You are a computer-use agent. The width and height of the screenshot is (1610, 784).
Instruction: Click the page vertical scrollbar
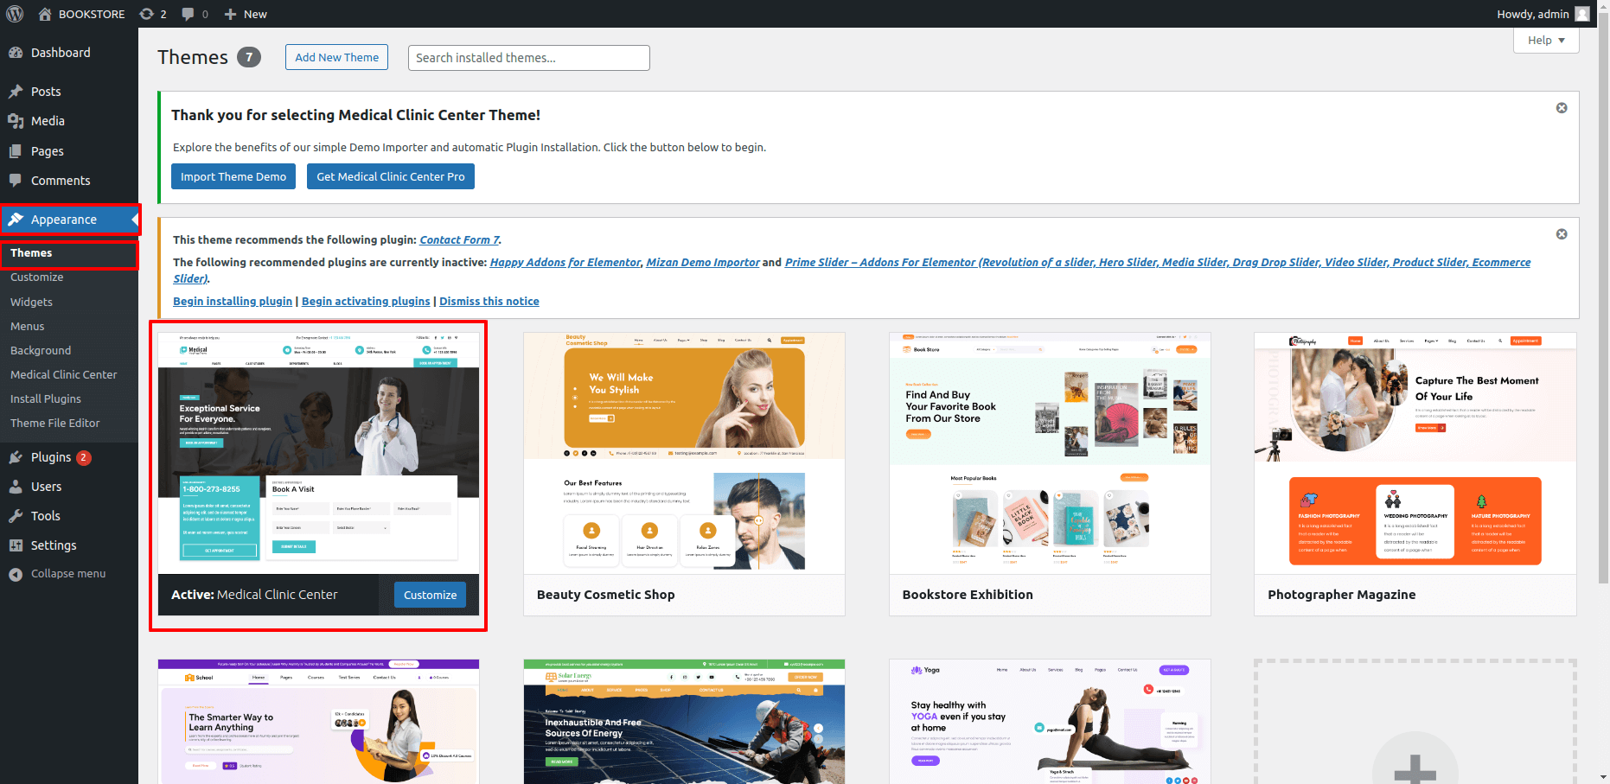[x=1603, y=346]
